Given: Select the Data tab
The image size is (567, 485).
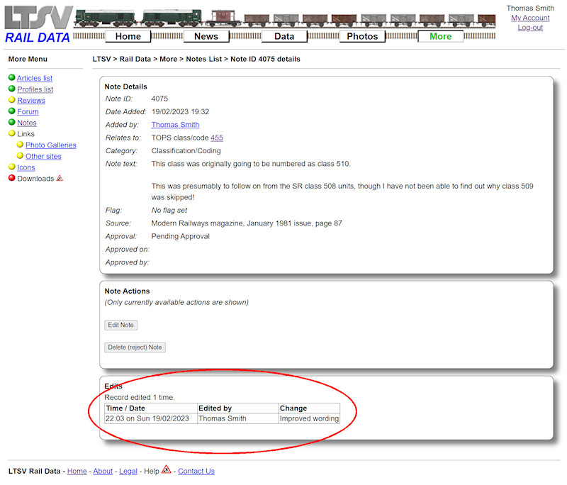Looking at the screenshot, I should 284,36.
